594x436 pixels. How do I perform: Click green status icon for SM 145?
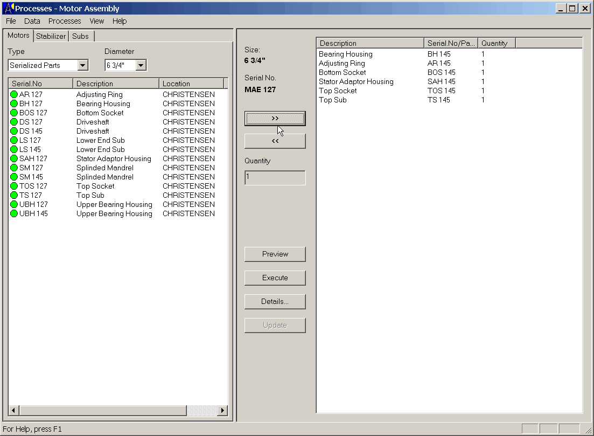point(14,177)
